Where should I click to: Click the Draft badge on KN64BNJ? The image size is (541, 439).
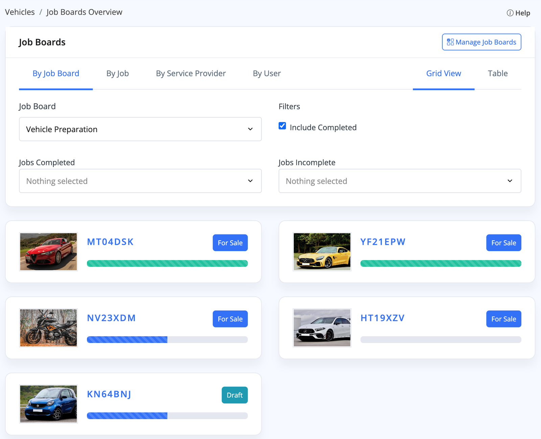(235, 395)
